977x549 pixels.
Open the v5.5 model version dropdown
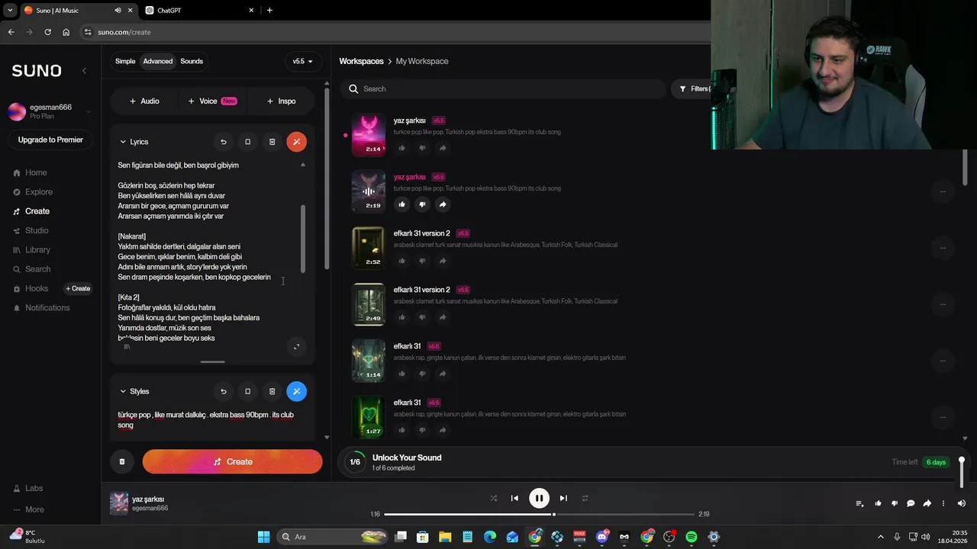tap(303, 61)
